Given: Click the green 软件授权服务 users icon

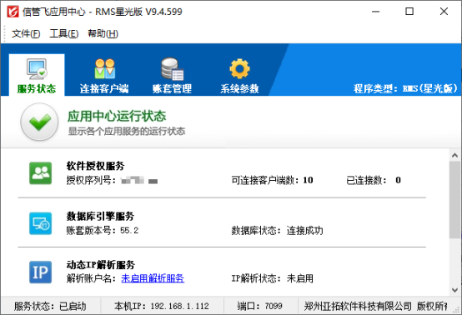Looking at the screenshot, I should pyautogui.click(x=40, y=173).
